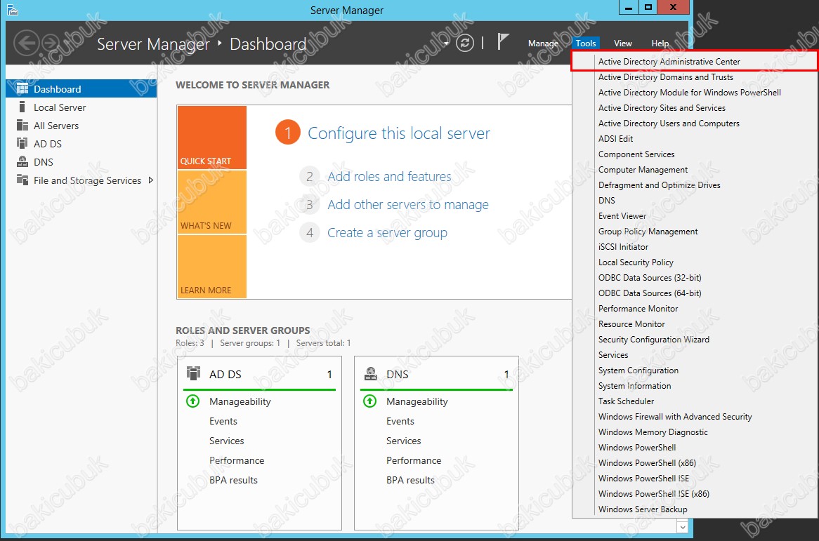Open Windows Firewall with Advanced Security
The height and width of the screenshot is (541, 819).
click(x=695, y=416)
